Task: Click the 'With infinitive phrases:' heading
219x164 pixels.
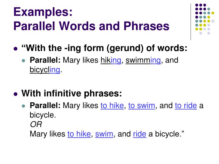Action: click(x=71, y=94)
